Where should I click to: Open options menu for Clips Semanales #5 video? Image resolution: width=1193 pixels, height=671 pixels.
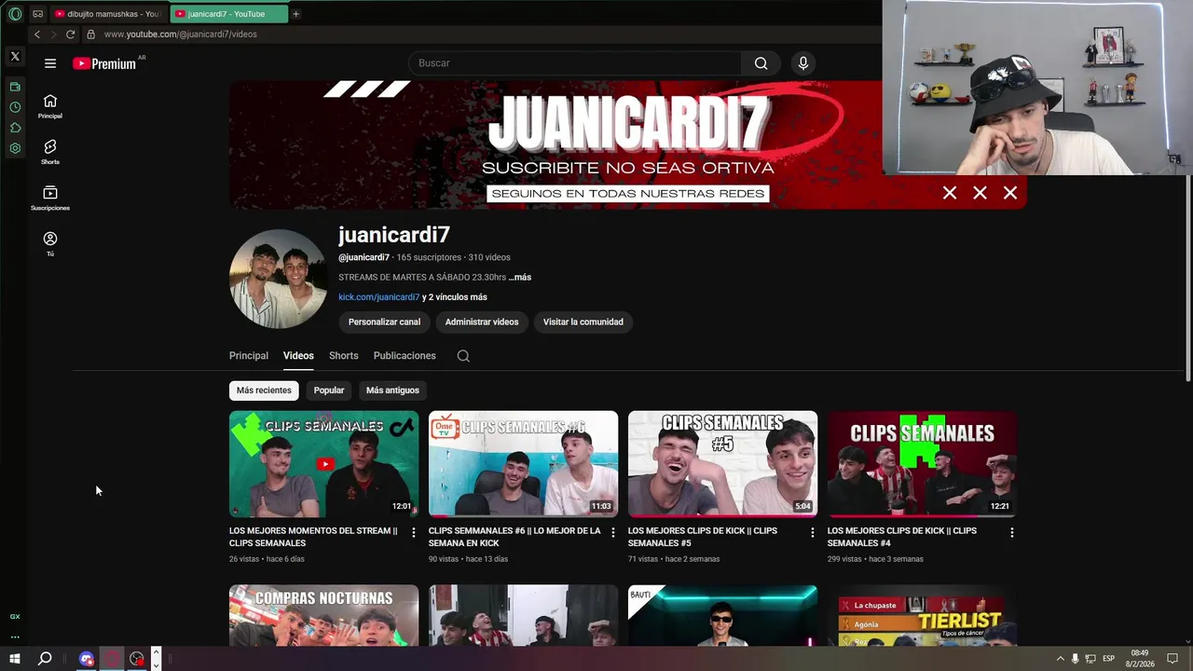812,532
